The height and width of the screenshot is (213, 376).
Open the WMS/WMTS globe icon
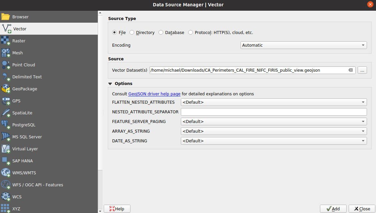tap(6, 173)
